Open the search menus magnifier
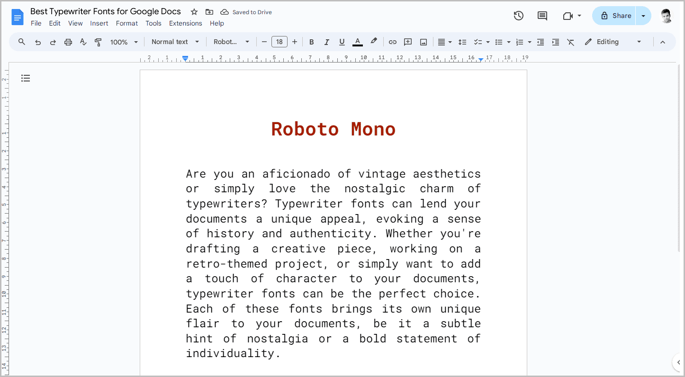 coord(22,42)
